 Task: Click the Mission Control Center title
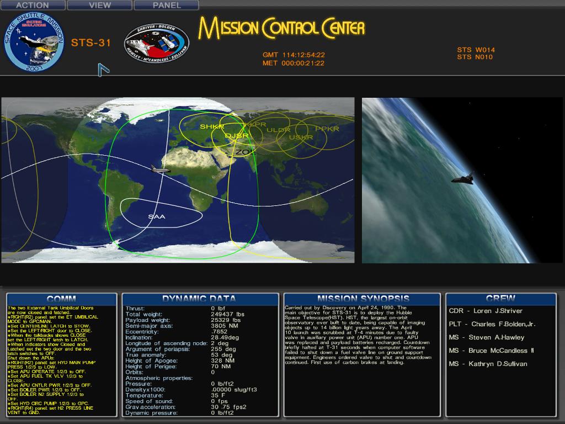pos(281,28)
